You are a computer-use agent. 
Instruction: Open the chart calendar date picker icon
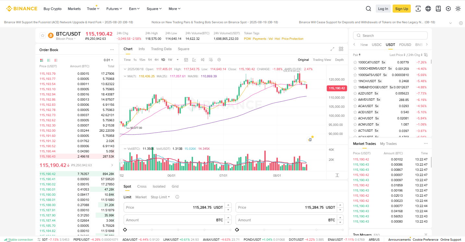pyautogui.click(x=186, y=60)
